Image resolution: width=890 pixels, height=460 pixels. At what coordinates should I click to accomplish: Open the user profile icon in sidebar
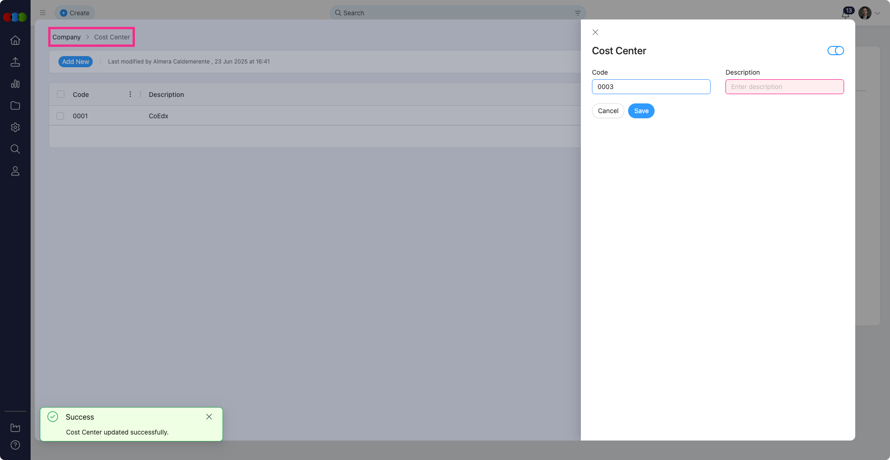click(x=15, y=171)
